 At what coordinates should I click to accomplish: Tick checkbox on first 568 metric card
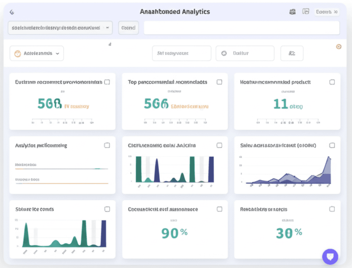(107, 82)
